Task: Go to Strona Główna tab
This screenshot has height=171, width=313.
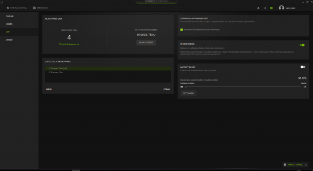Action: pos(16,8)
